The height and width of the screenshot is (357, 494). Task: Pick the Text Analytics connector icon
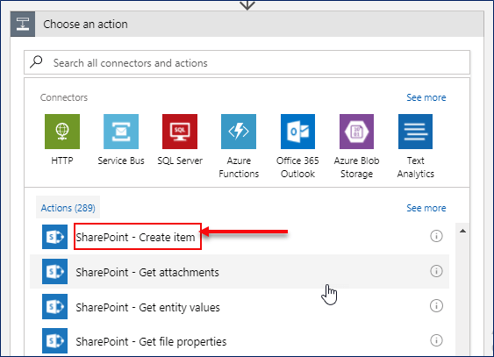coord(415,132)
